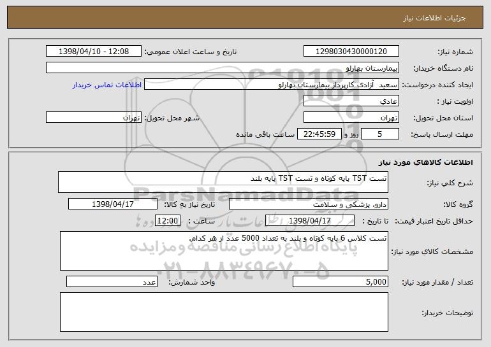
Task: Open the buyer contact information link
Action: (x=107, y=85)
